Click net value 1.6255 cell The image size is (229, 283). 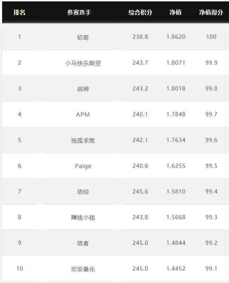coord(176,166)
